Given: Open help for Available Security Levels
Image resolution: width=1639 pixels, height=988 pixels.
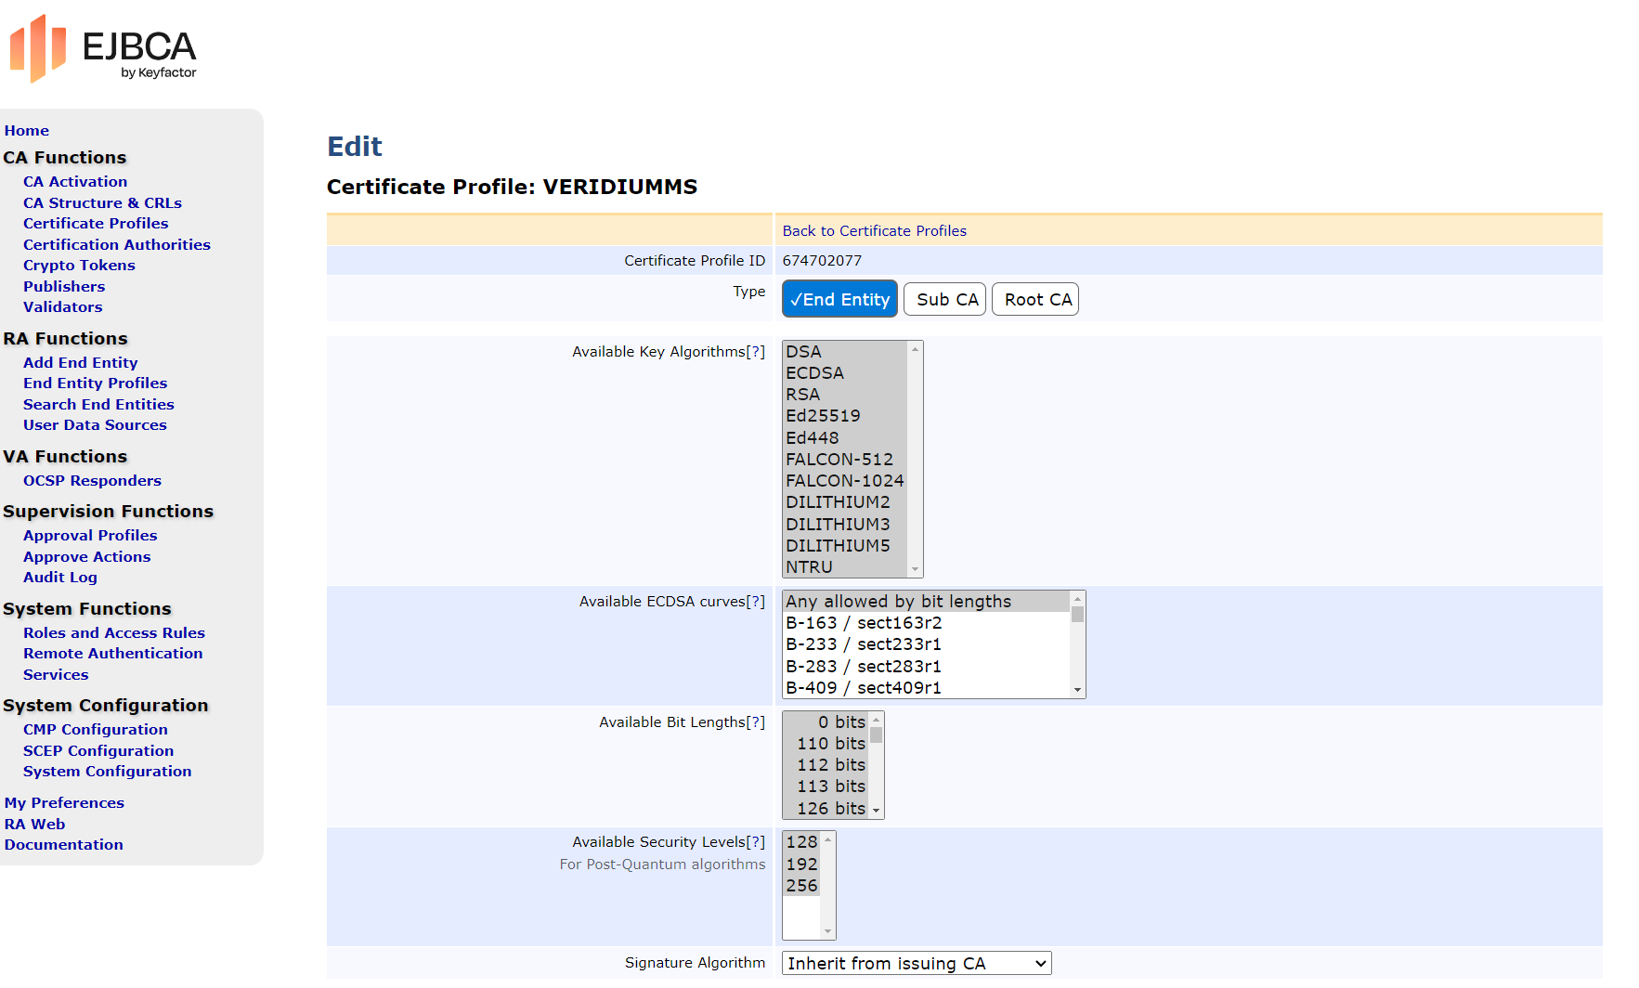Looking at the screenshot, I should tap(757, 842).
